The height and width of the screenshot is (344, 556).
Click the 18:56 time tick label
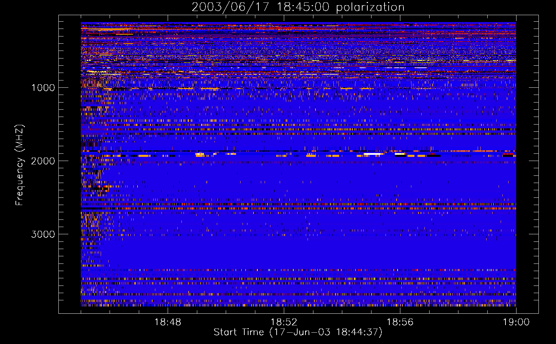(400, 322)
